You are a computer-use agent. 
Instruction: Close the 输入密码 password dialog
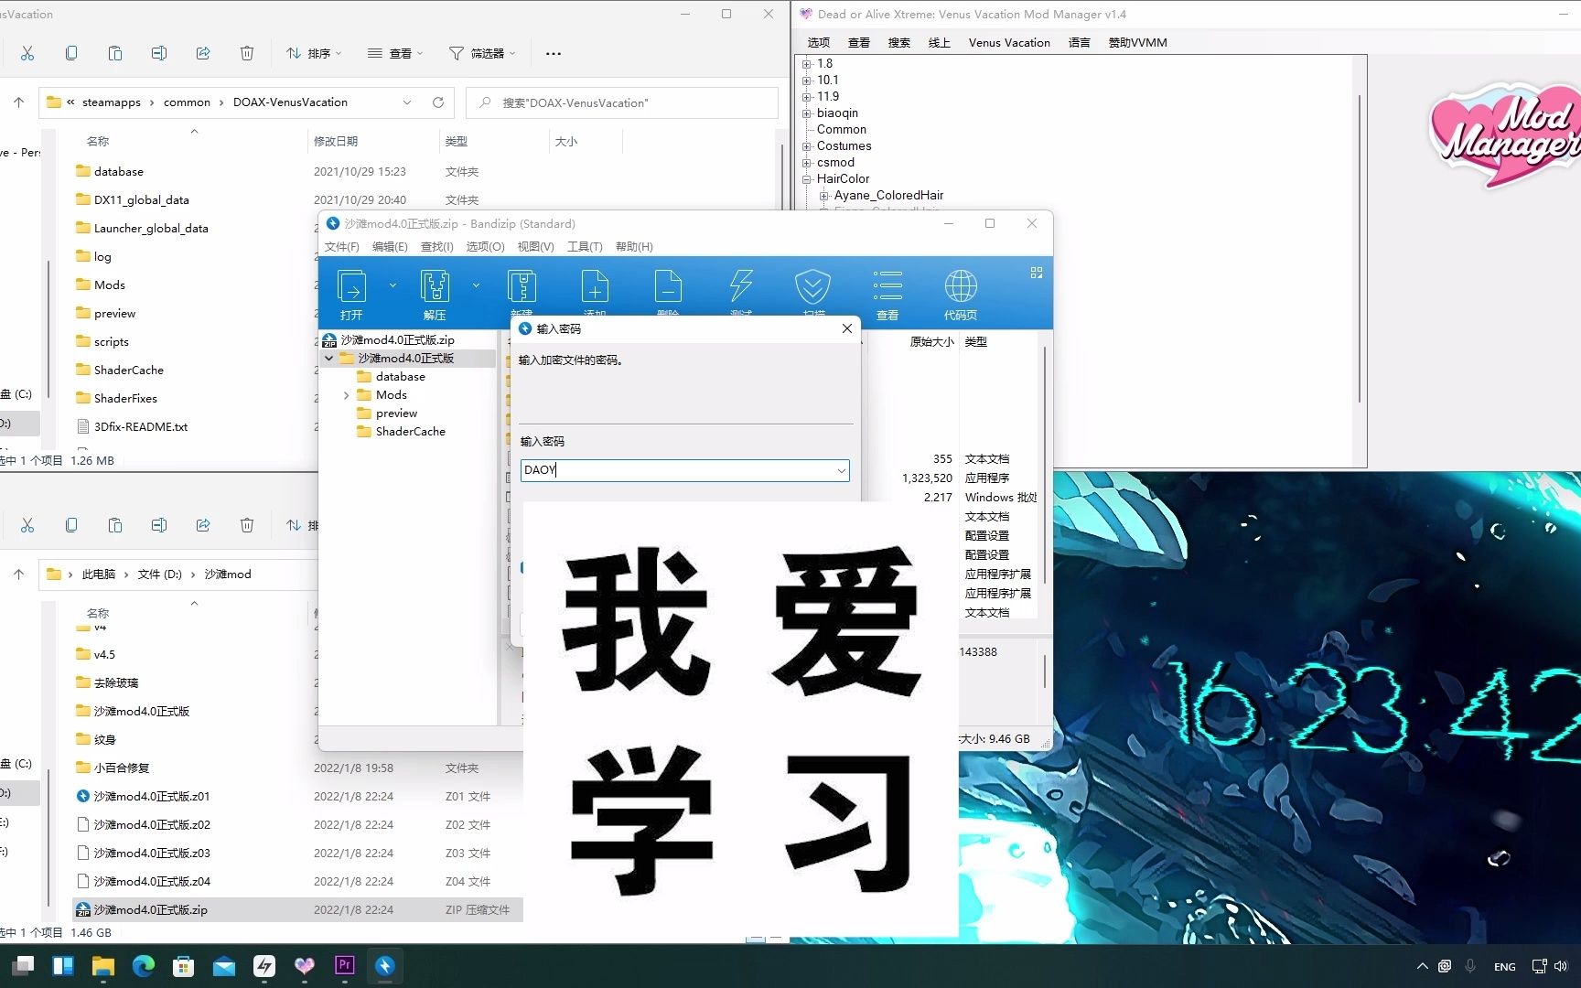point(847,328)
